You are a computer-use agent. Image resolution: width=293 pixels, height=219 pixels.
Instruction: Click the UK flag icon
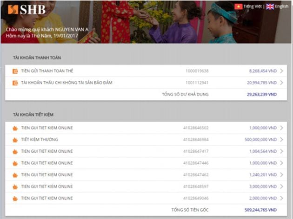[x=270, y=6]
